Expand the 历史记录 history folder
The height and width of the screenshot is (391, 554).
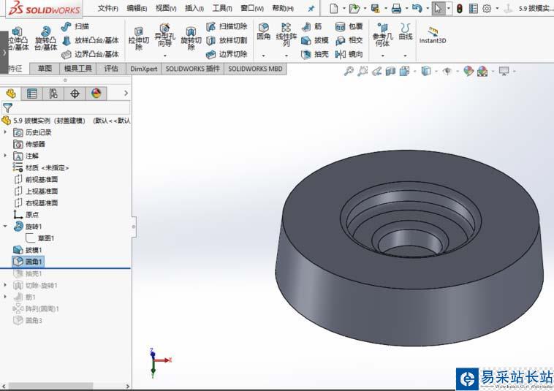(x=6, y=132)
